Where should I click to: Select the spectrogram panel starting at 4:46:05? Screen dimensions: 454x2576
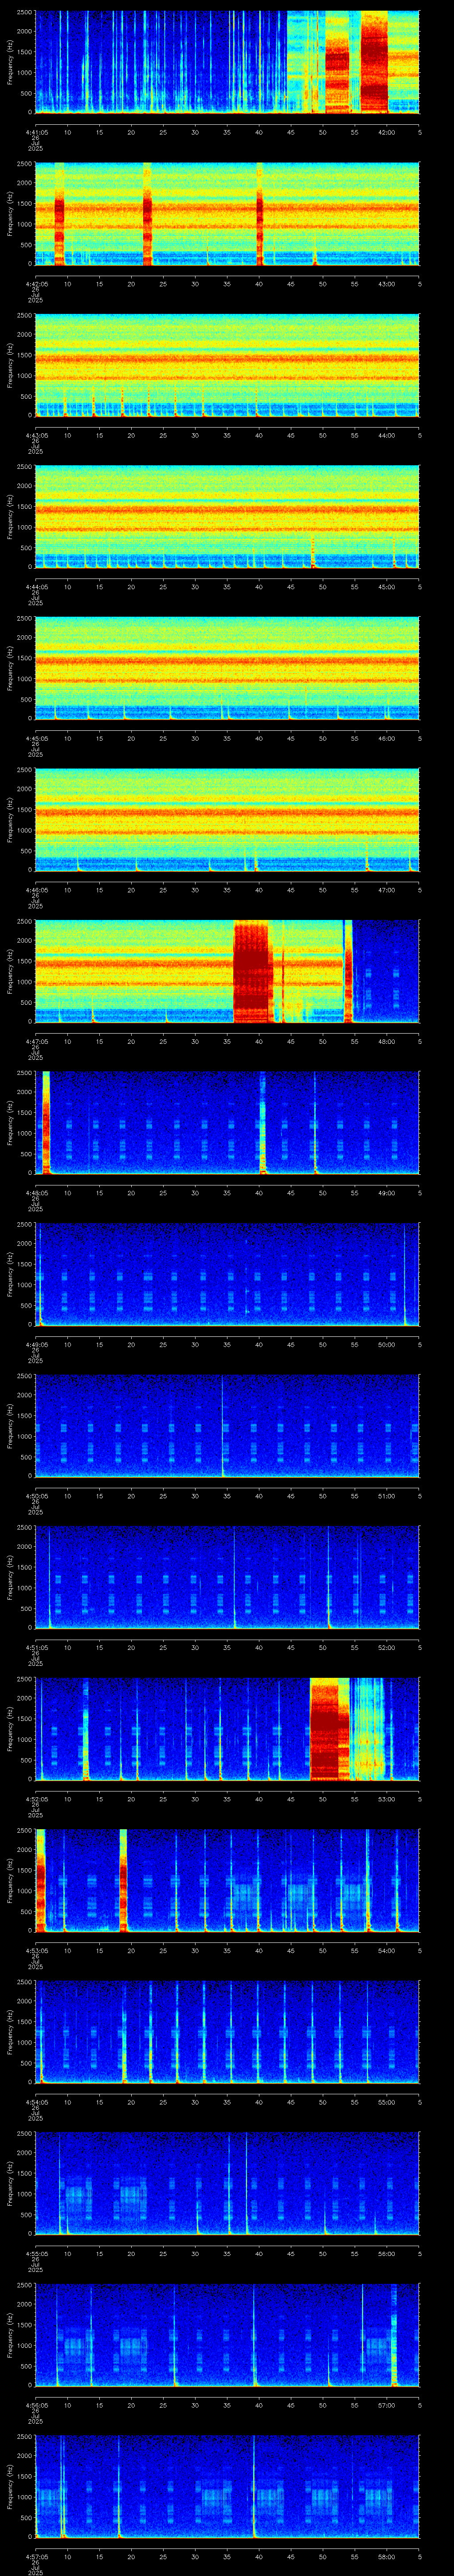click(227, 820)
